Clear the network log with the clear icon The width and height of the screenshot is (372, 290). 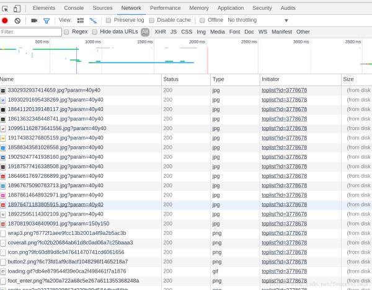17,20
